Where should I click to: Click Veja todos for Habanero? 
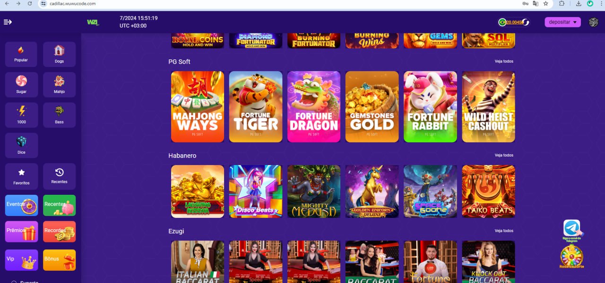pos(504,155)
